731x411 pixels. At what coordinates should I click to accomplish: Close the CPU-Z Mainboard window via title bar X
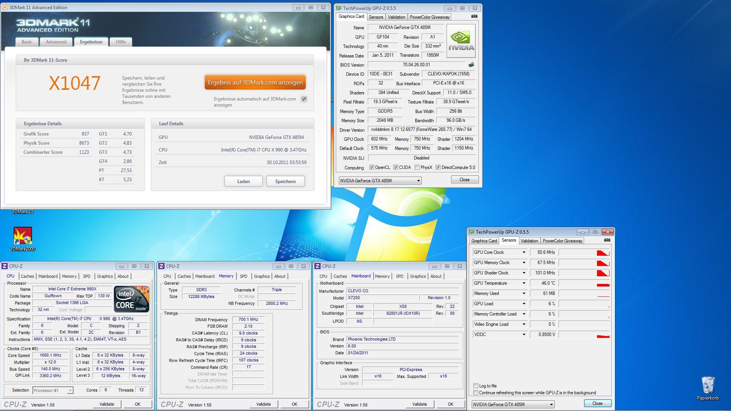(x=460, y=266)
